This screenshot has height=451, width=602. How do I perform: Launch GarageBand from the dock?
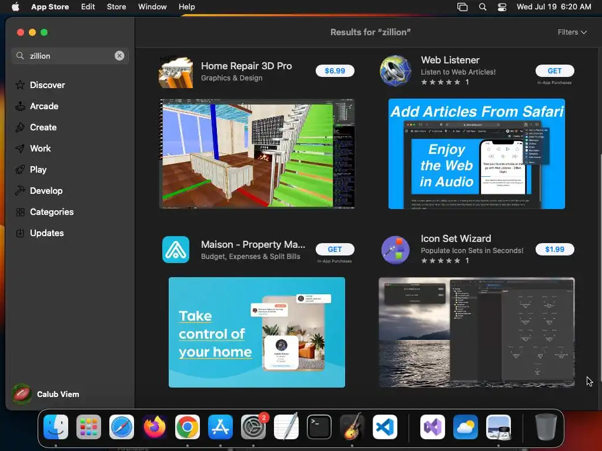coord(352,427)
